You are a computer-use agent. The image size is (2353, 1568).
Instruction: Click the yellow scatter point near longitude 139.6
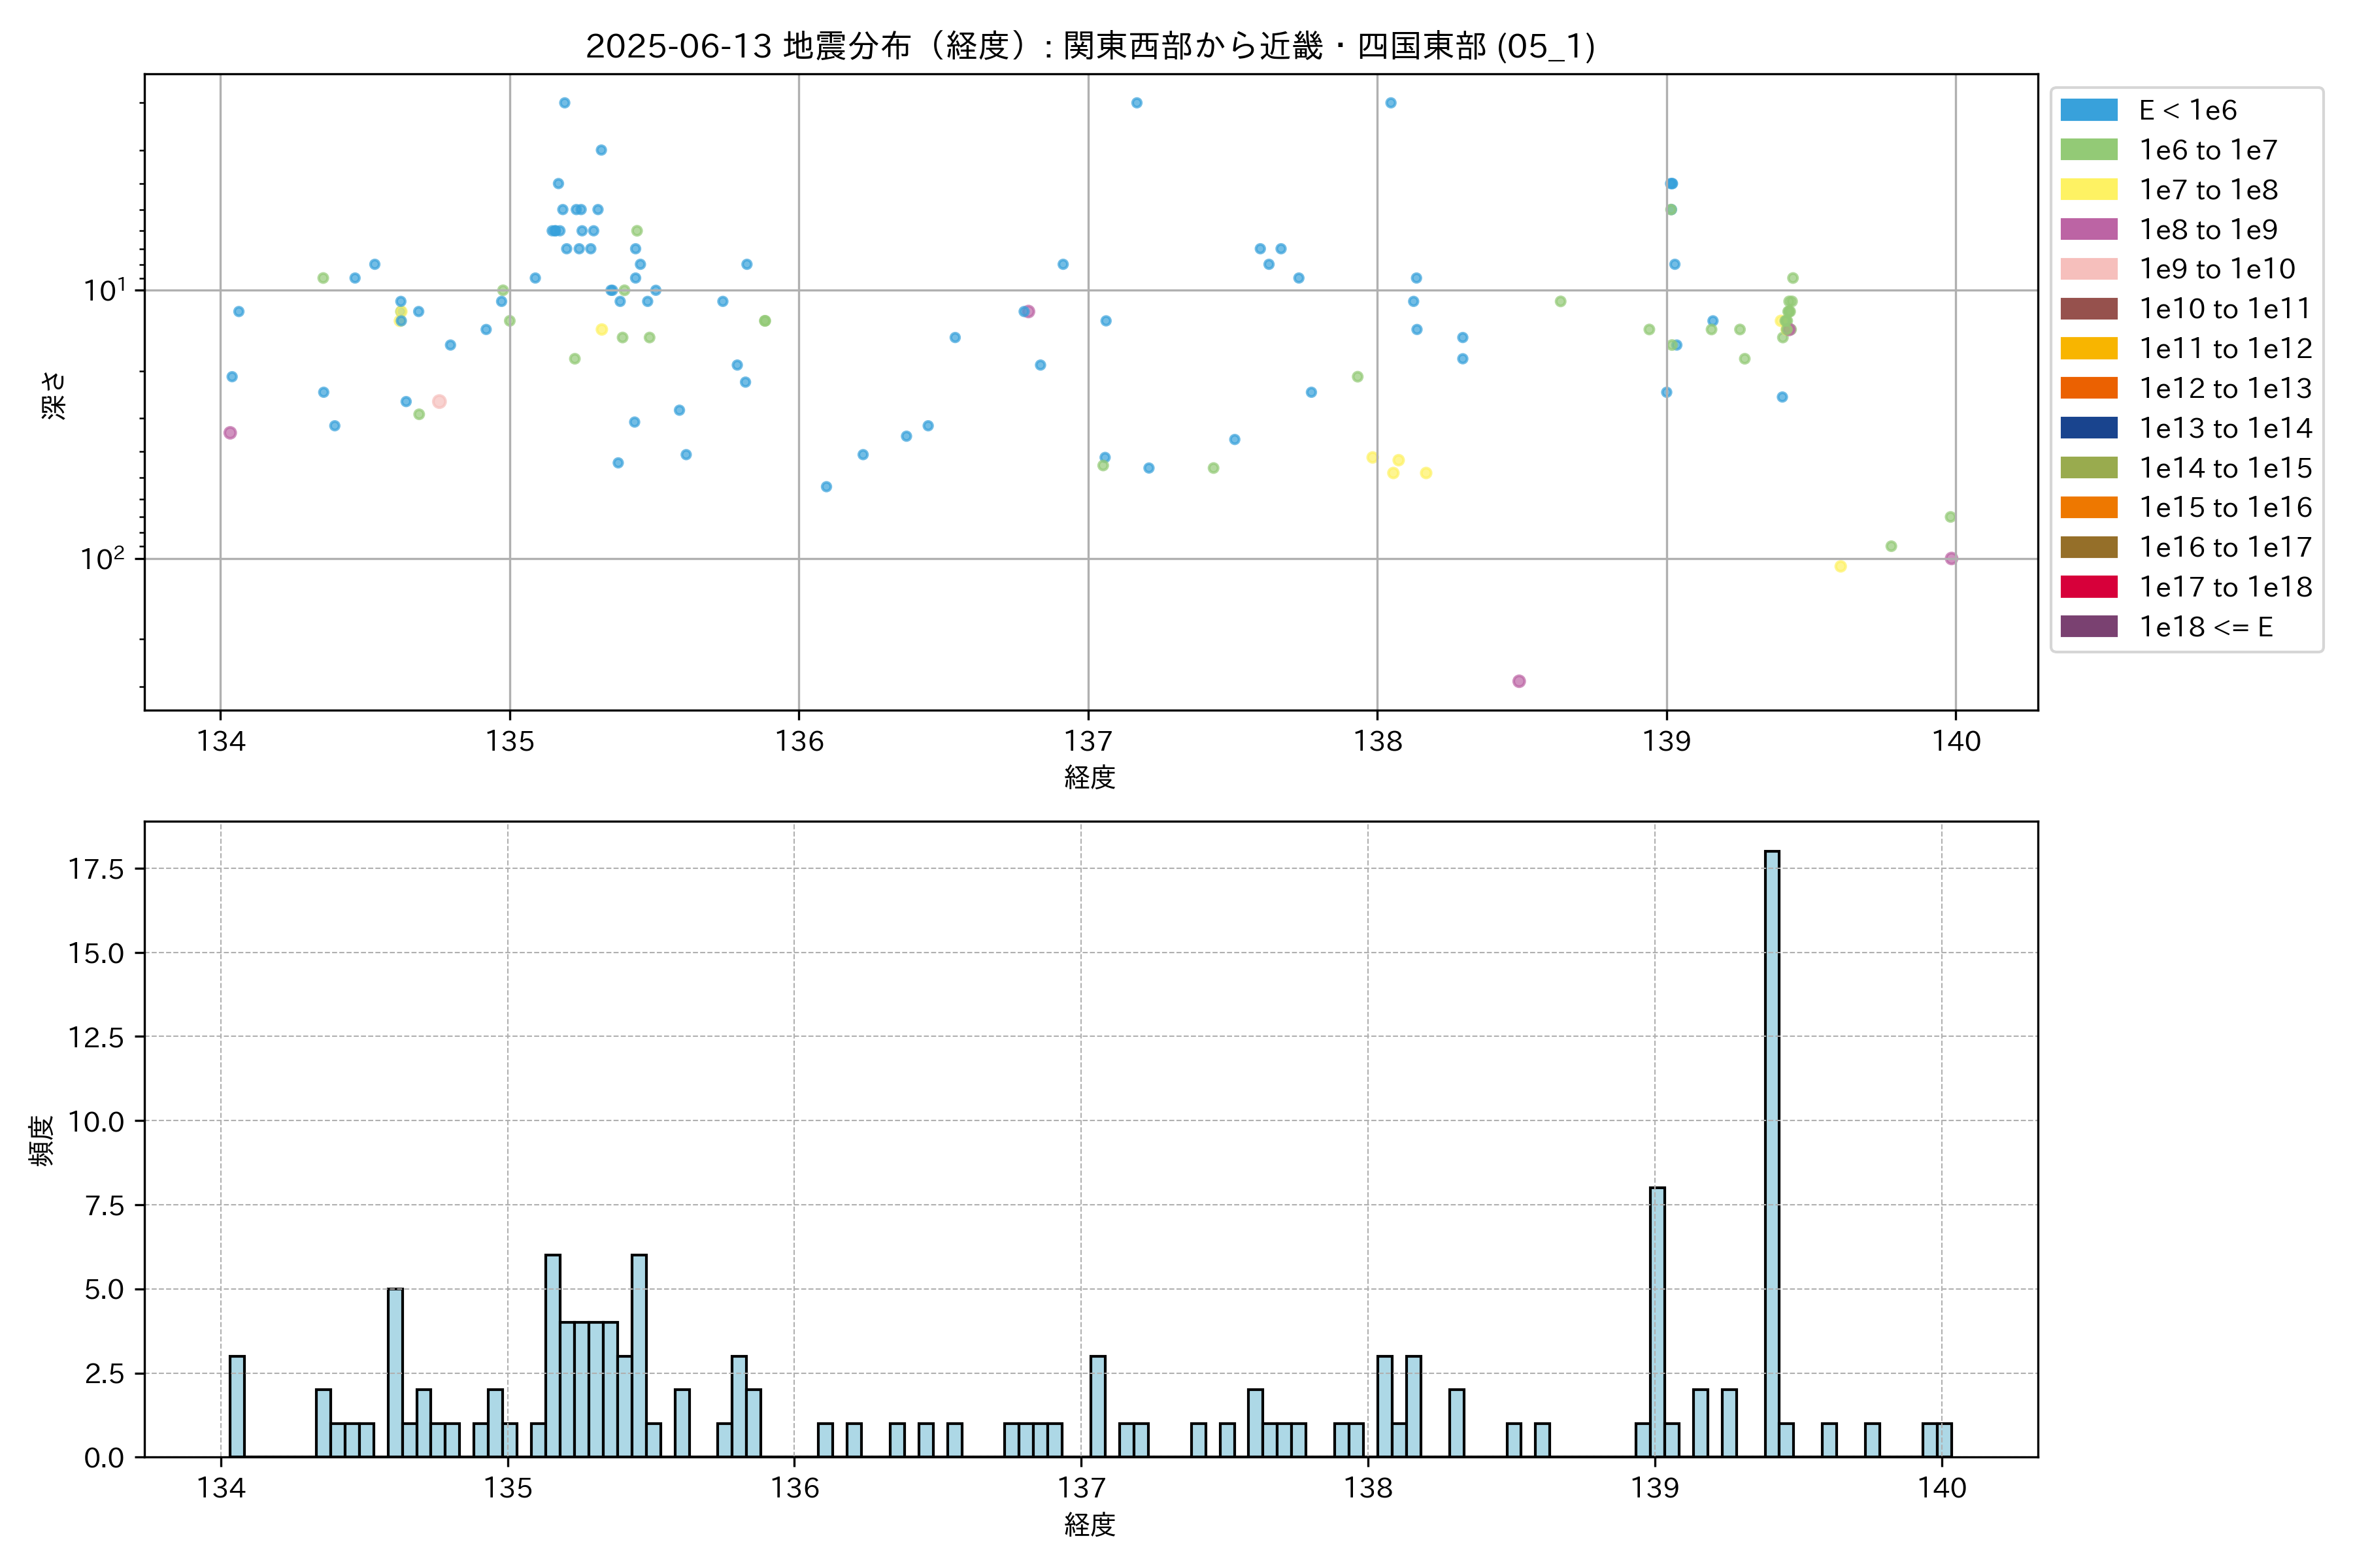[1840, 567]
